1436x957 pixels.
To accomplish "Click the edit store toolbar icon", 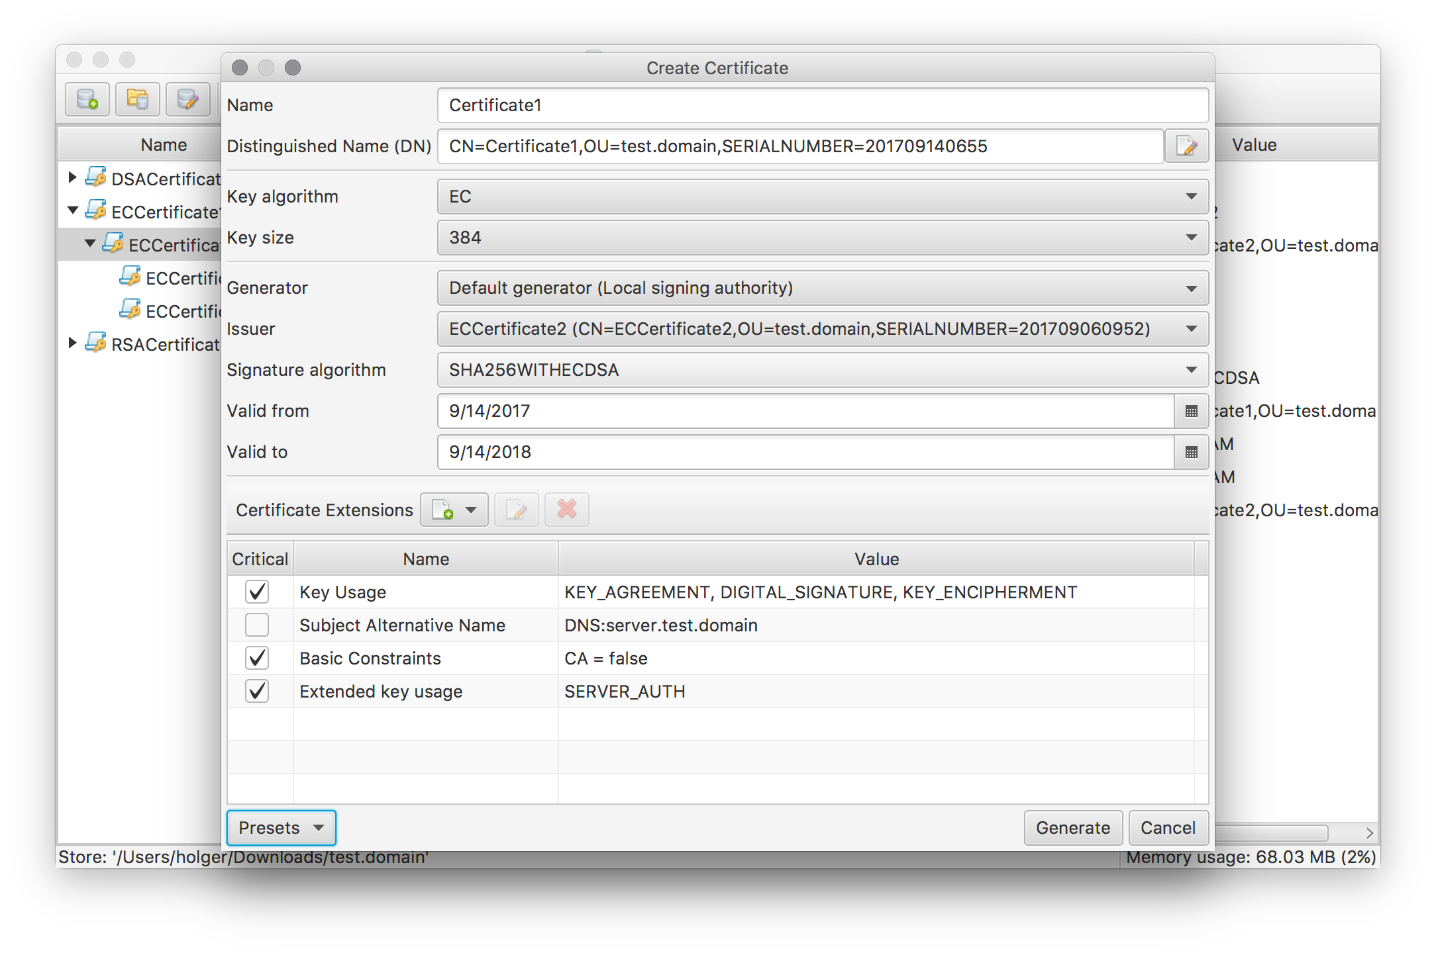I will pyautogui.click(x=188, y=99).
